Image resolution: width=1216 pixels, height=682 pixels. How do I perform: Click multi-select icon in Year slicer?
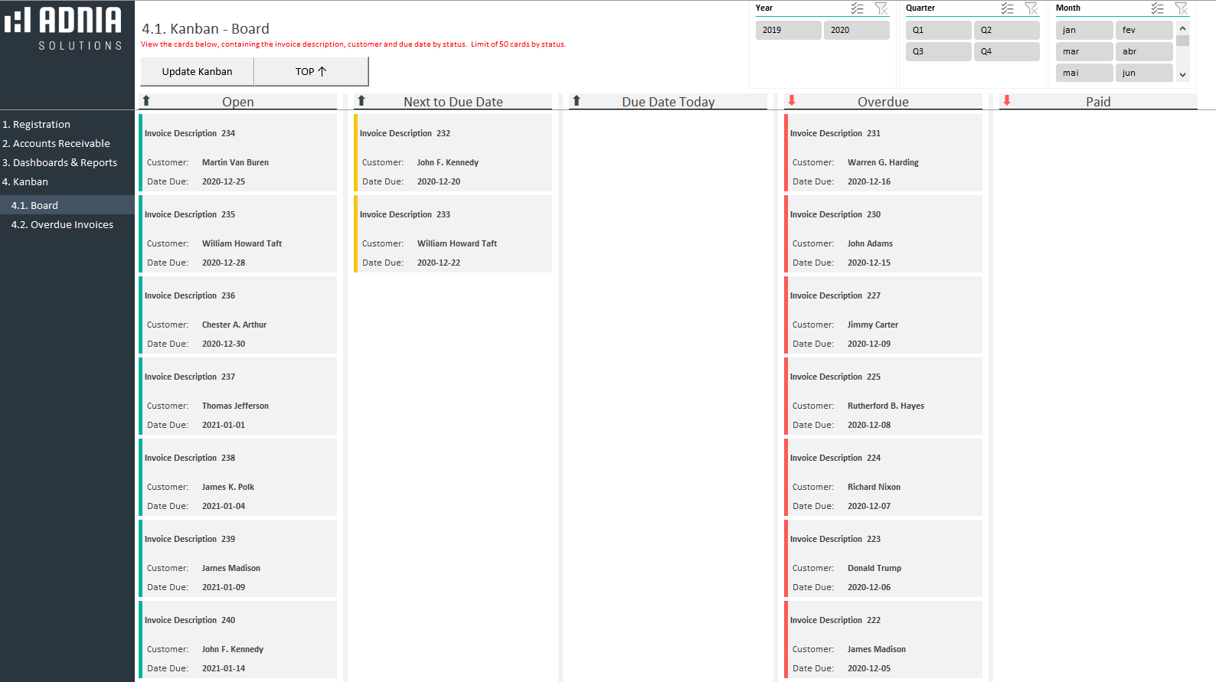857,8
